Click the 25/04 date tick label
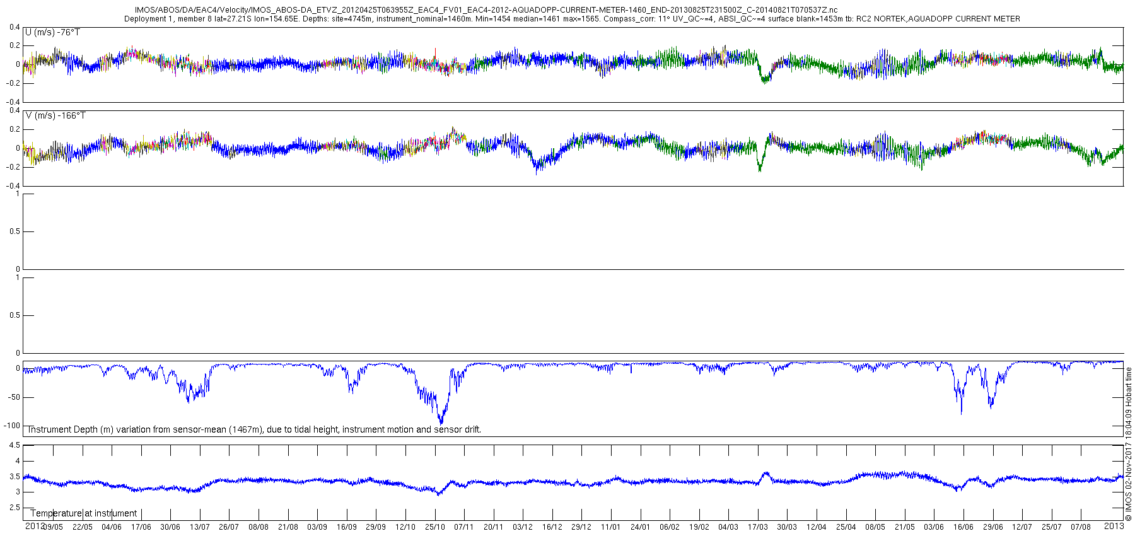Viewport: 1135px width, 536px height. click(x=846, y=527)
